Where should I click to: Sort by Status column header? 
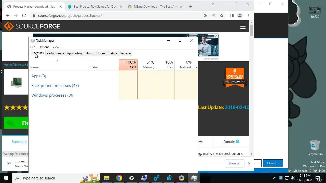pyautogui.click(x=103, y=65)
